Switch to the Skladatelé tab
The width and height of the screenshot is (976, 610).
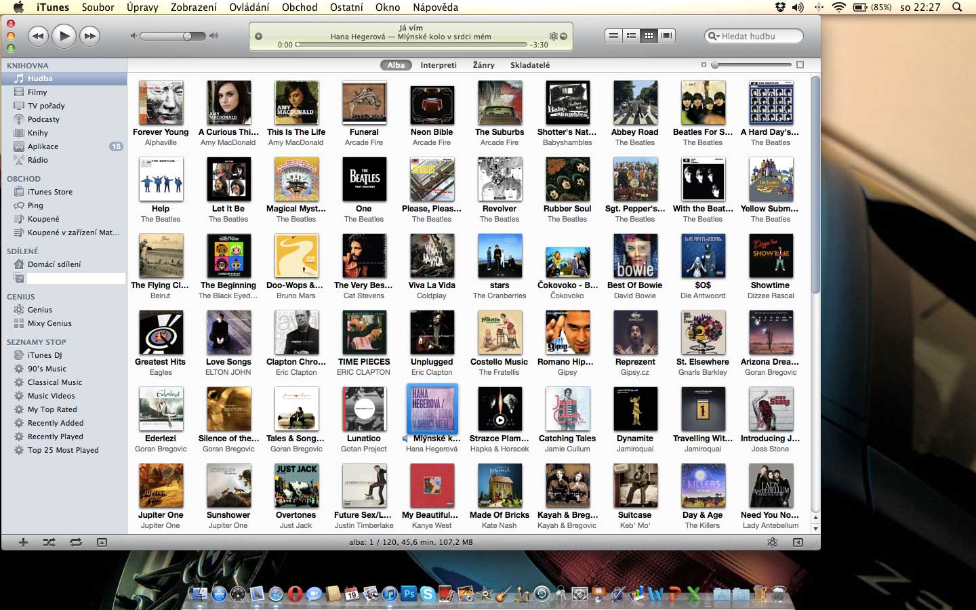(x=530, y=65)
